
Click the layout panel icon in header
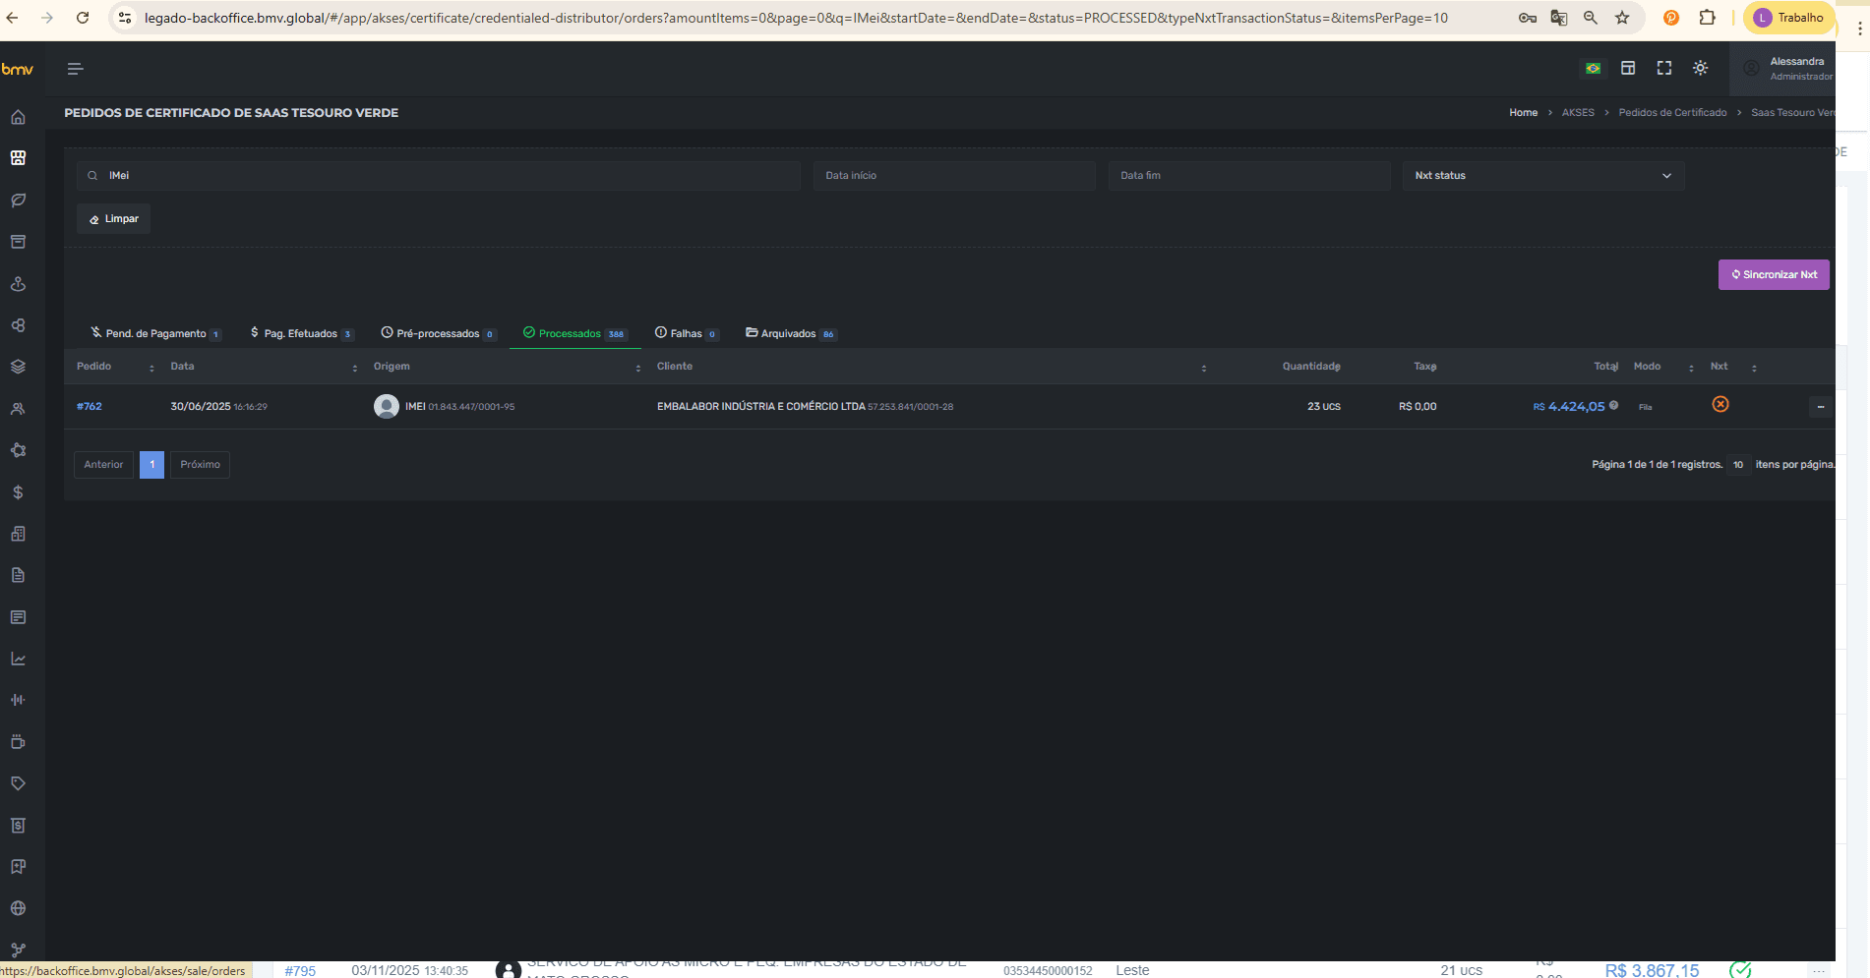(1628, 68)
